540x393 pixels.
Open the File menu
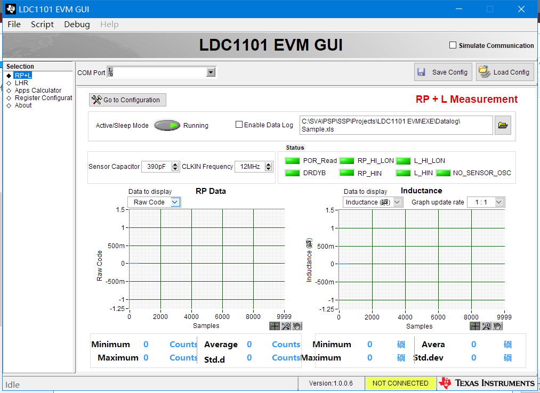pos(14,24)
